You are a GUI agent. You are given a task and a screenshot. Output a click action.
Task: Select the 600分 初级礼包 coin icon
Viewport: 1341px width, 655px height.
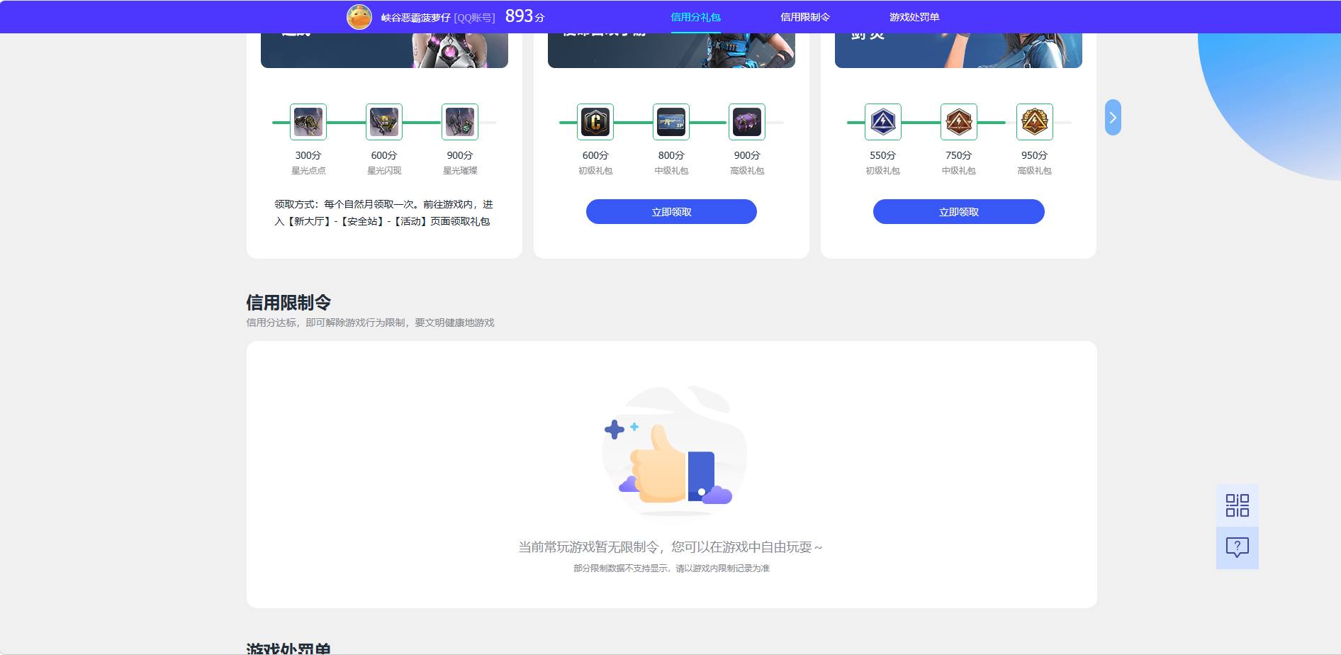pos(595,122)
